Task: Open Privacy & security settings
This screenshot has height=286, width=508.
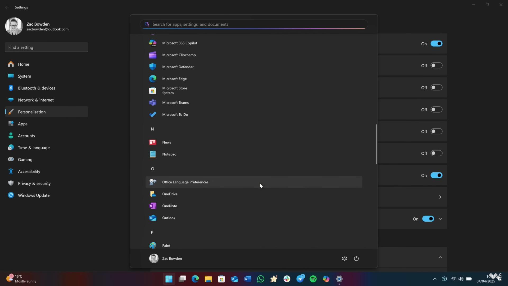Action: (47, 183)
